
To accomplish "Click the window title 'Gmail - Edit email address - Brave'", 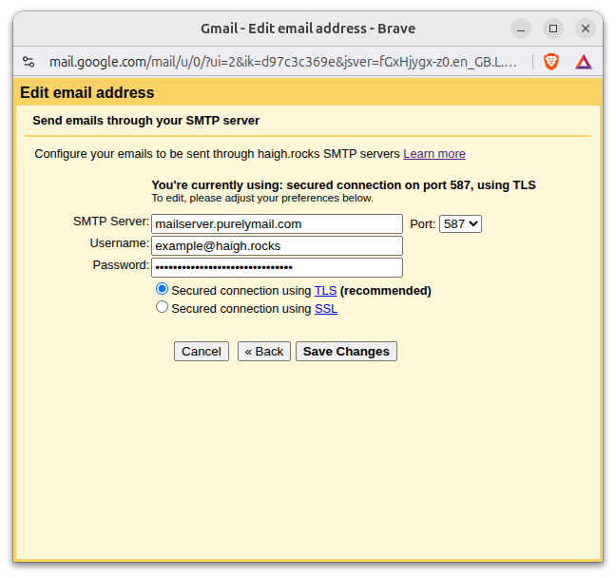I will click(x=308, y=29).
